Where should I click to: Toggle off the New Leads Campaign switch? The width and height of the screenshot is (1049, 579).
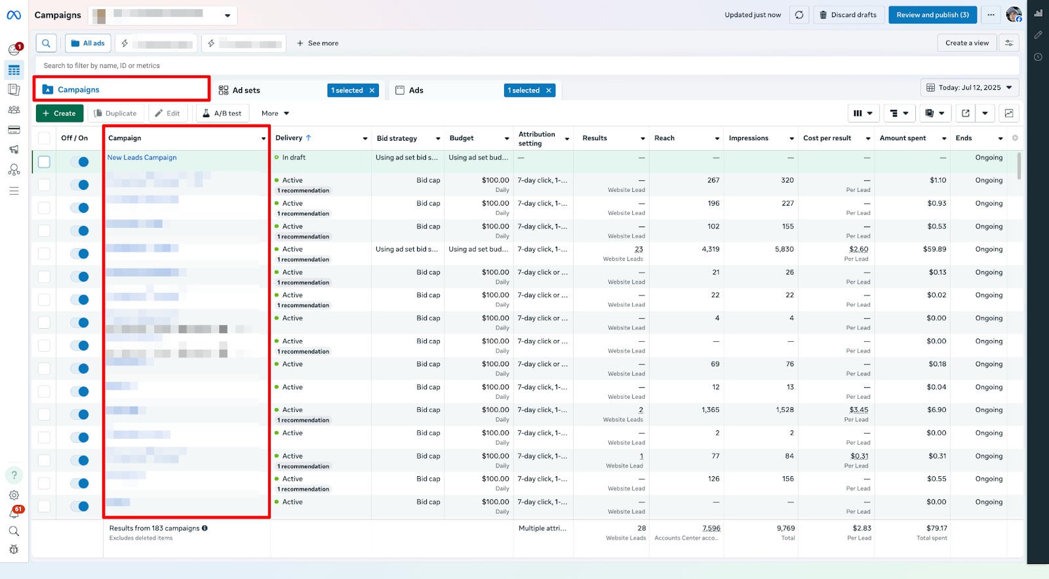coord(79,162)
